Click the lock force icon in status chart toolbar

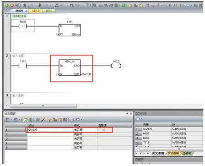click(49, 120)
